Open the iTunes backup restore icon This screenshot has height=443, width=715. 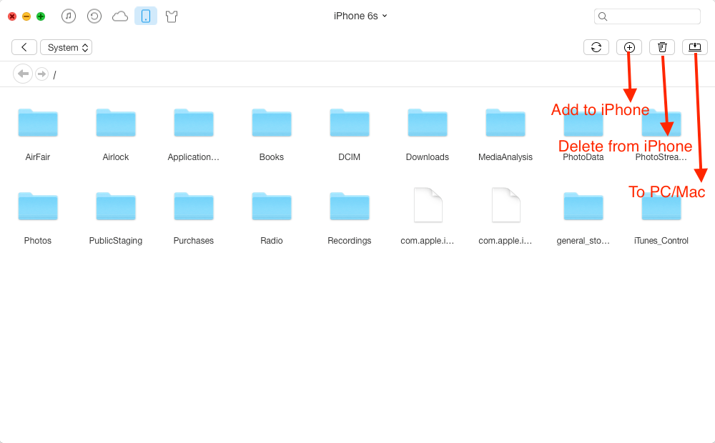point(94,16)
